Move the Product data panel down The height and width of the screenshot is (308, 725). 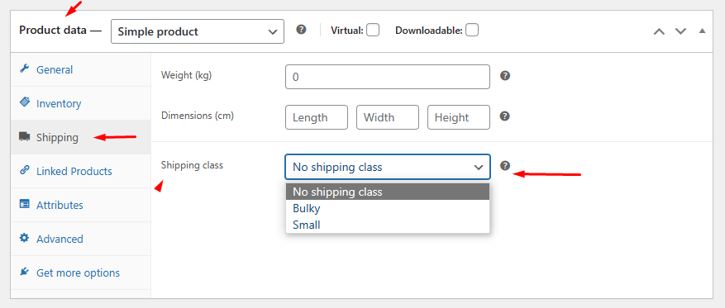680,31
